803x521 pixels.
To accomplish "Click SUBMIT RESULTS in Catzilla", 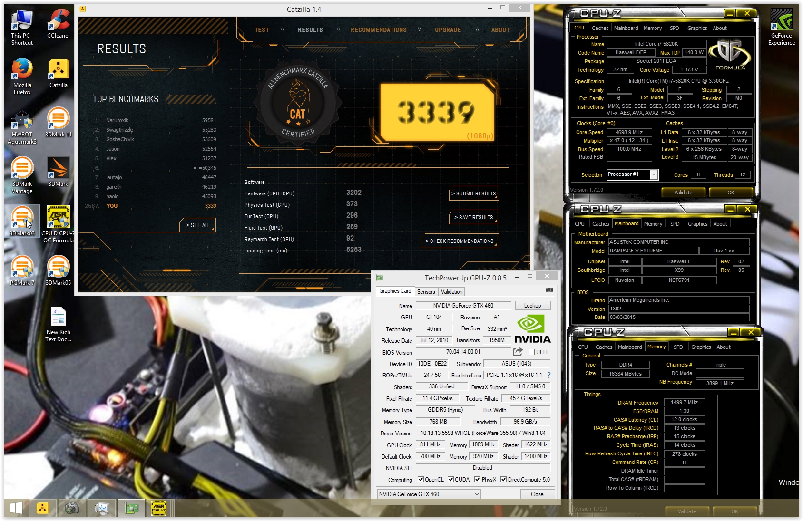I will pos(474,193).
